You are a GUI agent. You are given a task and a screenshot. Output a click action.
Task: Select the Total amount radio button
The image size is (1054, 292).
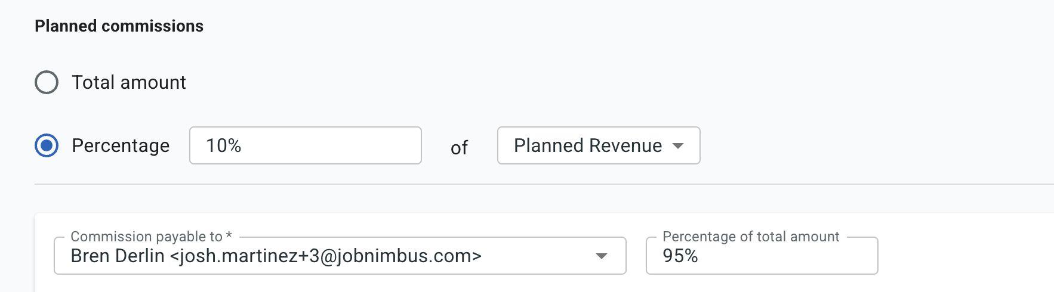[47, 82]
